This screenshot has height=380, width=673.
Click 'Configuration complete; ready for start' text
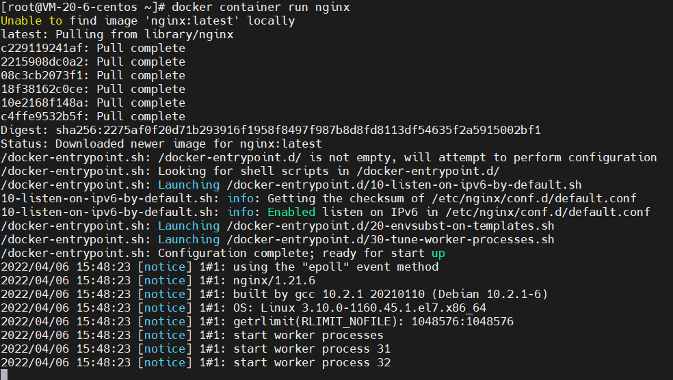[x=291, y=254]
